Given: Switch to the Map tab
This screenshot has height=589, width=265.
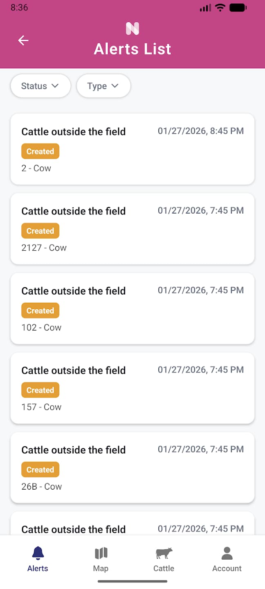Looking at the screenshot, I should coord(101,558).
